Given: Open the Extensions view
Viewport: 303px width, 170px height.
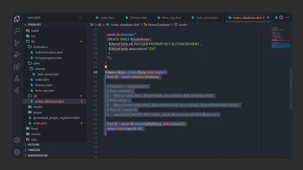Looking at the screenshot, I should [17, 67].
